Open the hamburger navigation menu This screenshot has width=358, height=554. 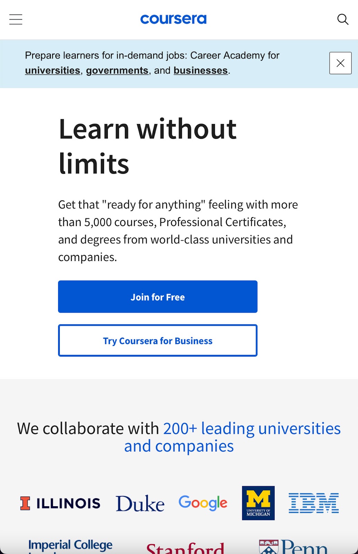[x=16, y=19]
